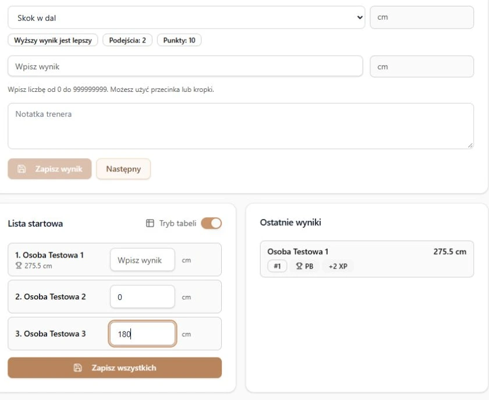Toggle the Tryb tabeli switch
Viewport: 489px width, 400px height.
pos(211,223)
